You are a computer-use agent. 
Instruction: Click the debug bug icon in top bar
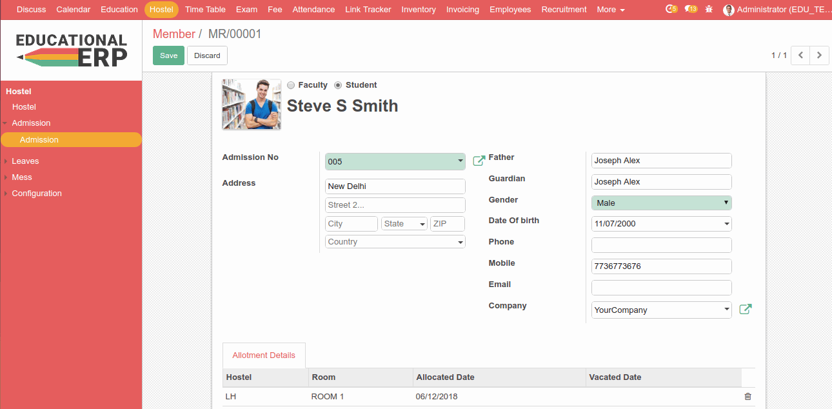709,10
